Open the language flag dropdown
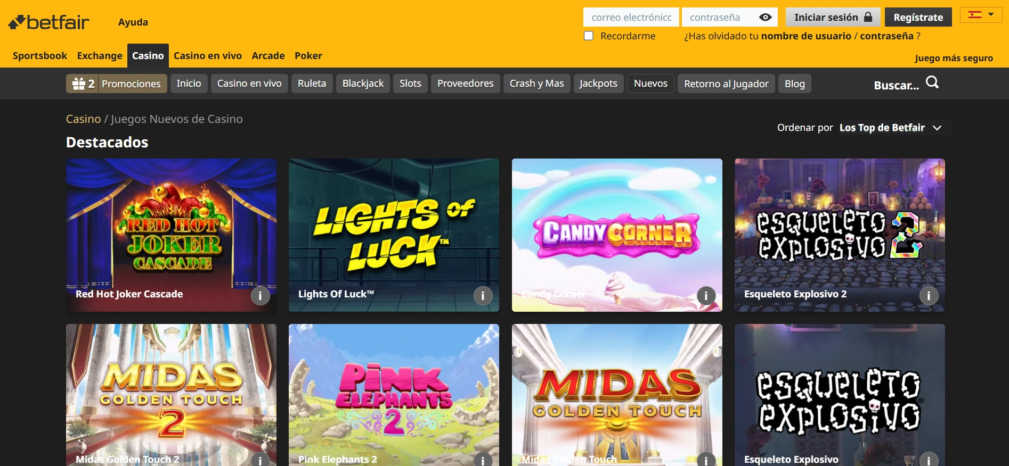 point(981,15)
